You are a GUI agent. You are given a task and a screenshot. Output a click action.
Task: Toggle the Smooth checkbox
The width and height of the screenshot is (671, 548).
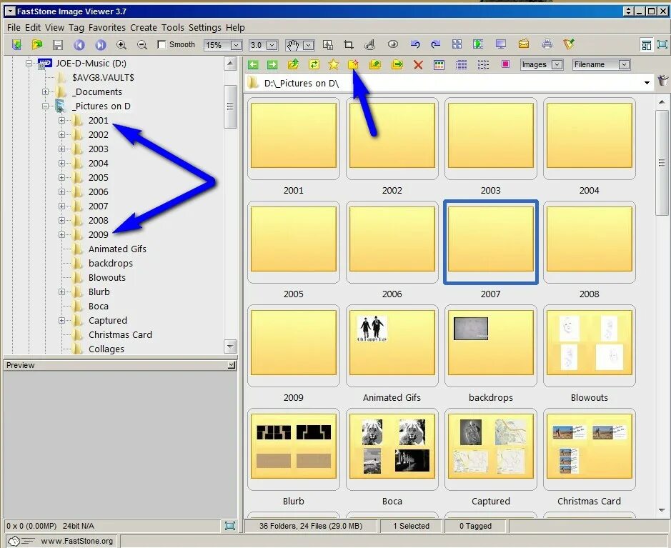pyautogui.click(x=161, y=44)
